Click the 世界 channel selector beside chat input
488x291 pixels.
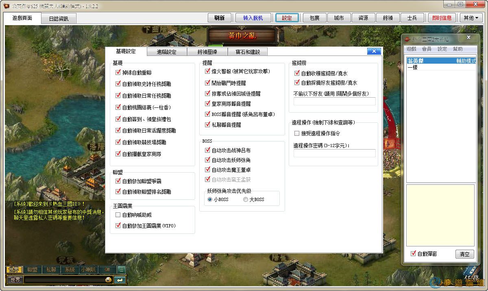coord(15,280)
